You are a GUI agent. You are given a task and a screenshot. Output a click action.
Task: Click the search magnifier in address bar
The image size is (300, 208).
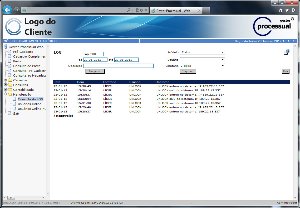point(129,10)
